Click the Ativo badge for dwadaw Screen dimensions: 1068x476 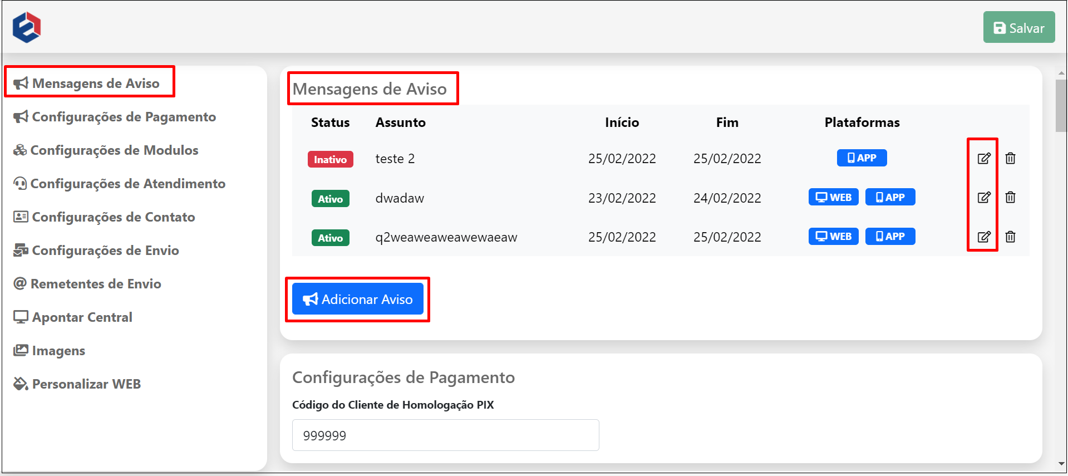[330, 199]
